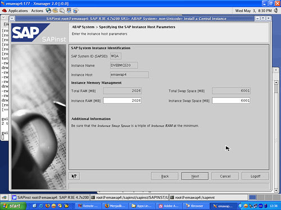
Task: Click the Instance Host field emawap4
Action: (x=129, y=74)
